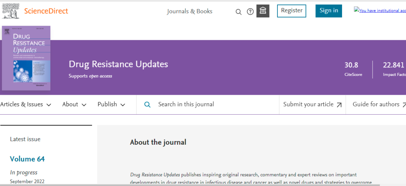Click the Submit your article arrow icon
The width and height of the screenshot is (406, 186).
pyautogui.click(x=339, y=105)
